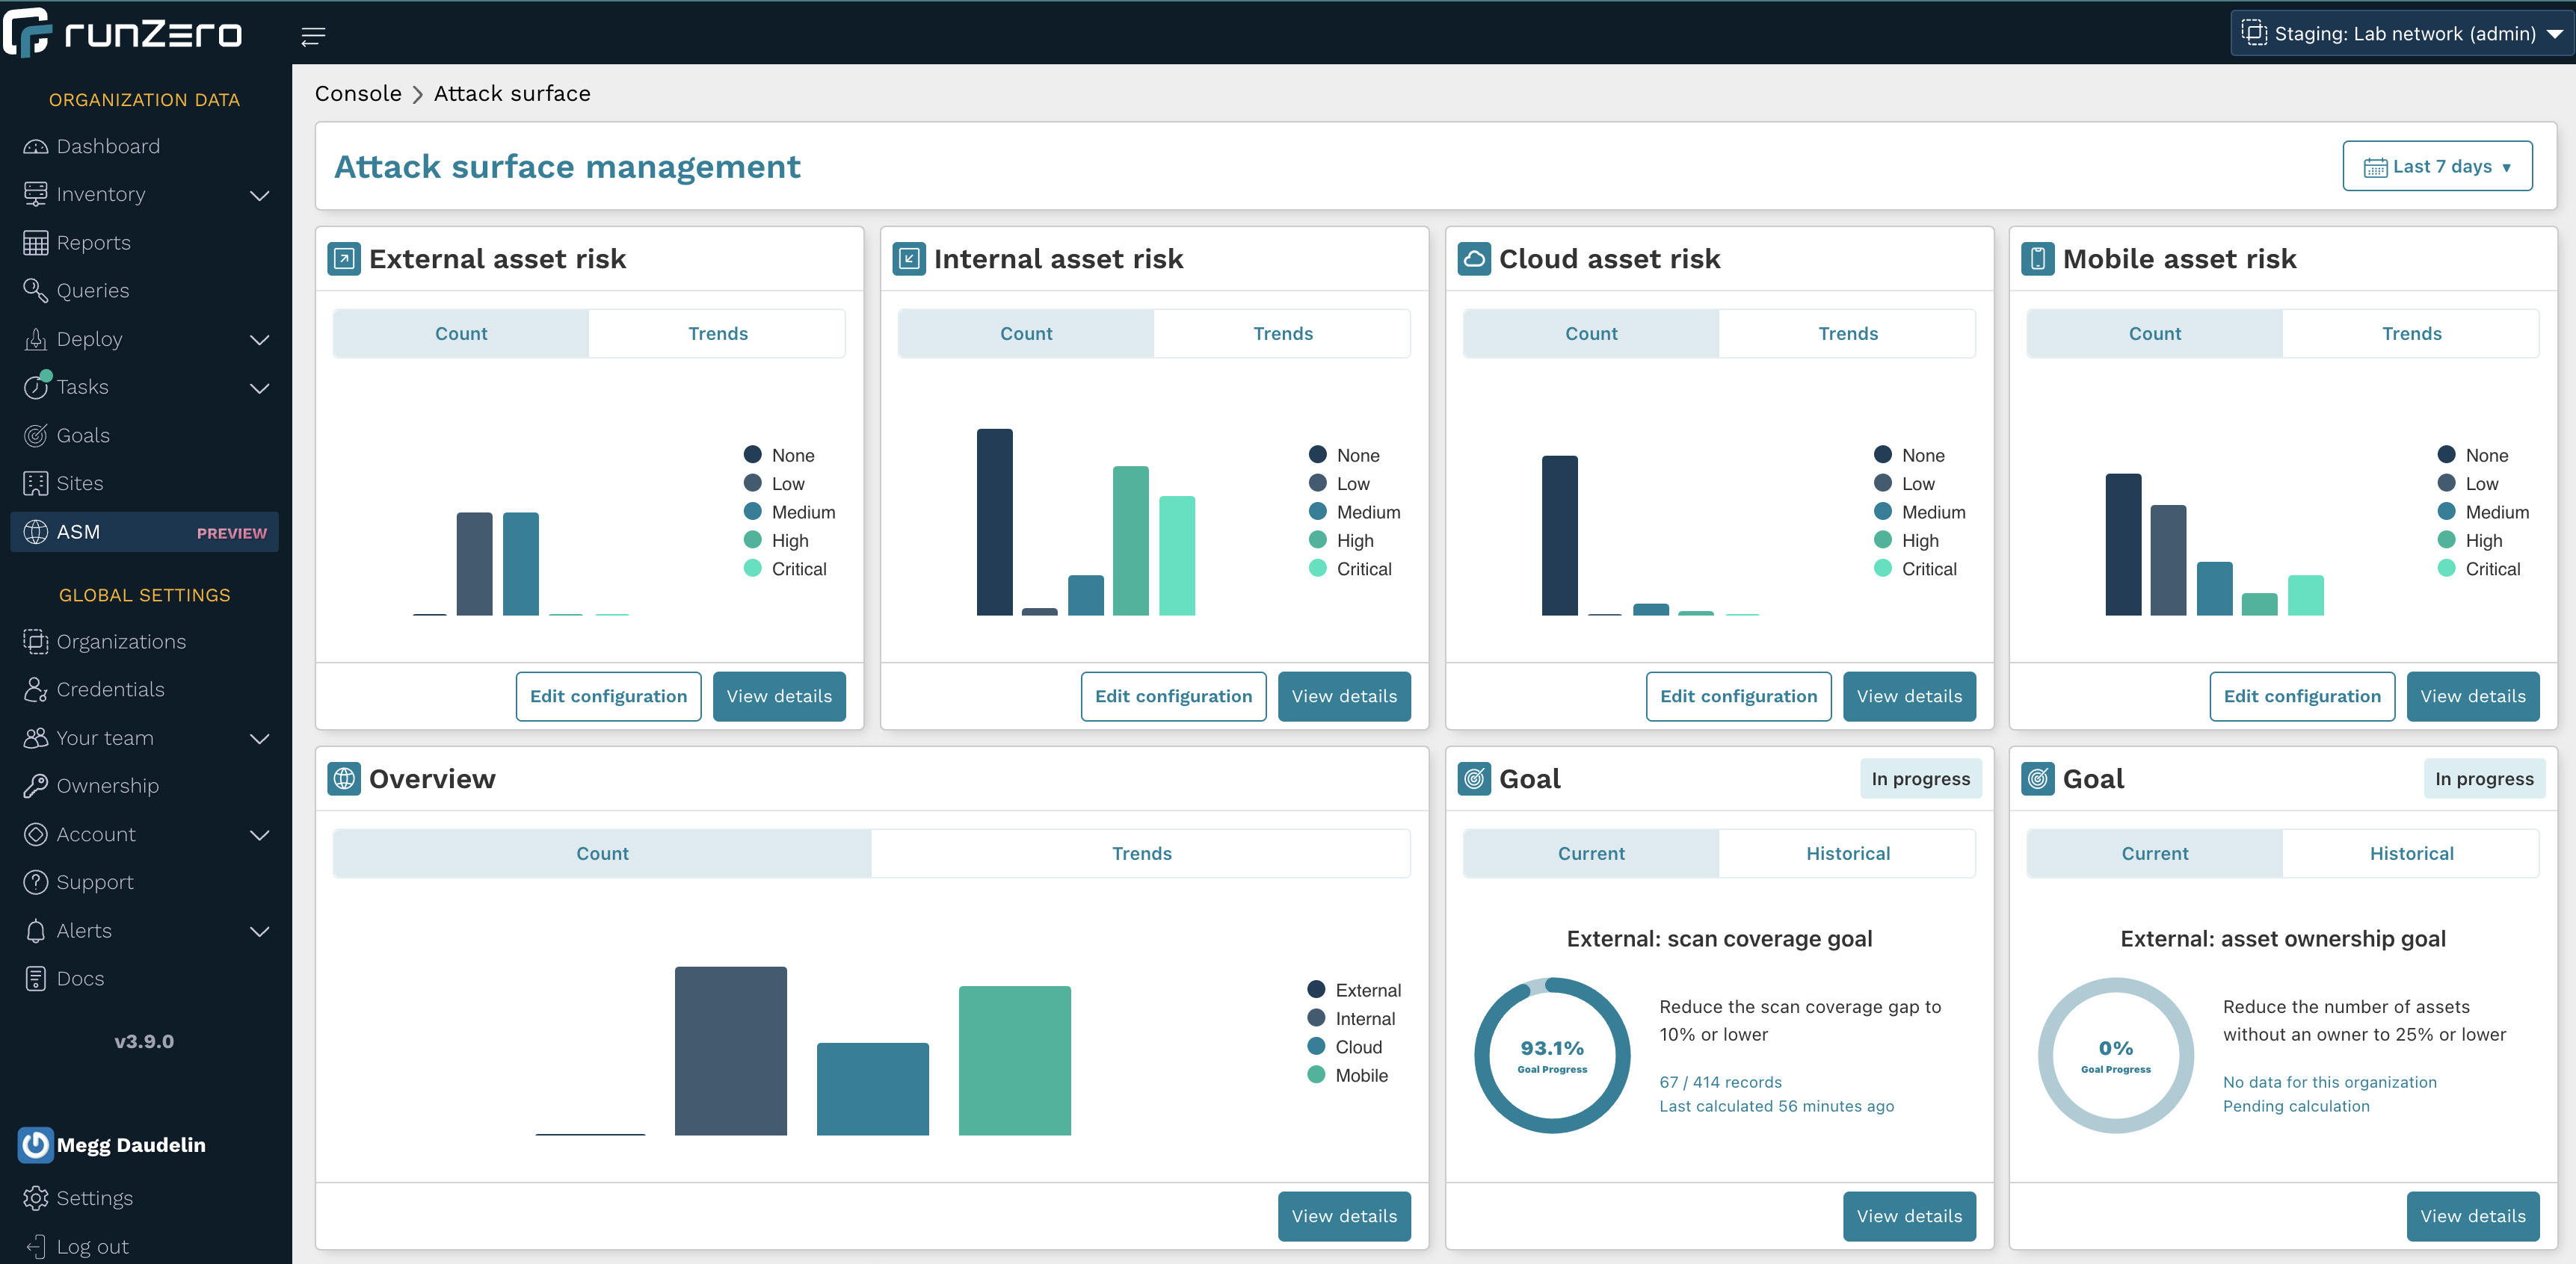Click the ASM preview icon in sidebar
This screenshot has width=2576, height=1264.
click(34, 532)
